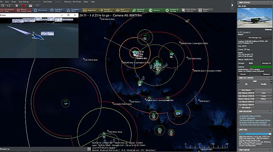Open the Editor menu
Image resolution: width=273 pixels, height=152 pixels.
(86, 2)
